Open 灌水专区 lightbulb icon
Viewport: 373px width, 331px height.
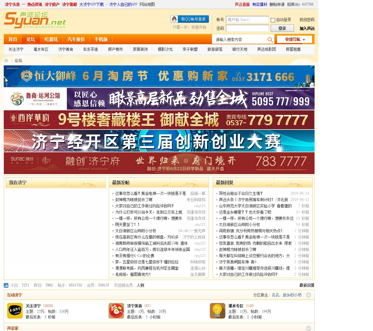tap(218, 311)
